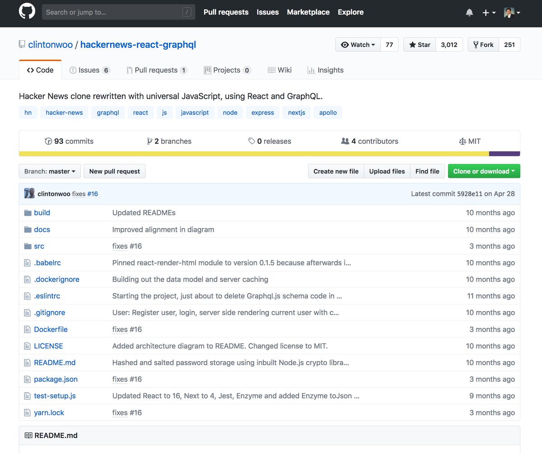Click the 3,012 stargazers count

449,45
